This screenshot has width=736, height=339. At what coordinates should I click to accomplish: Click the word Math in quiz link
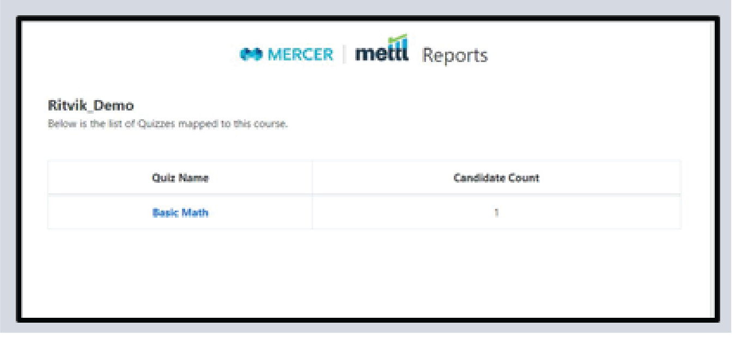coord(194,212)
